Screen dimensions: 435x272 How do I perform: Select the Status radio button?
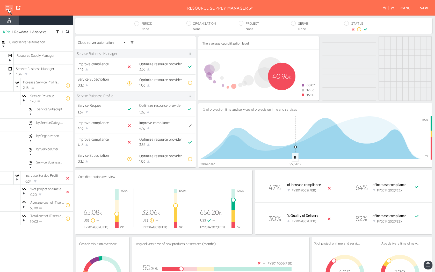(x=346, y=23)
